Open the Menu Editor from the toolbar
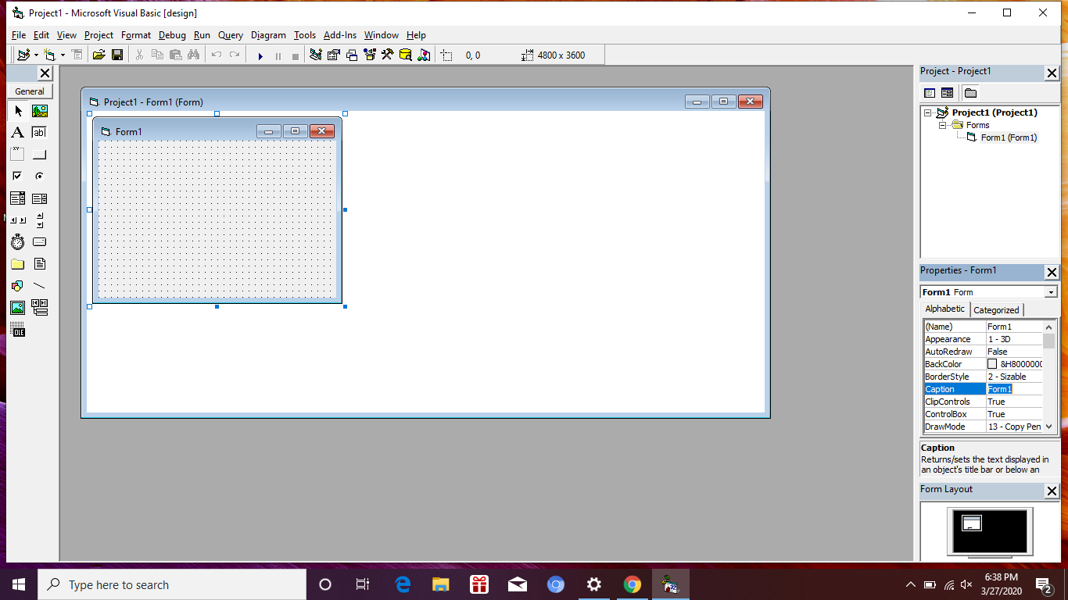Image resolution: width=1068 pixels, height=600 pixels. [x=77, y=55]
